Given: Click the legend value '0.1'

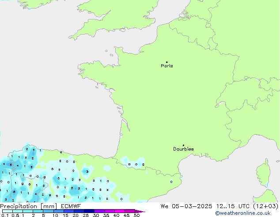Looking at the screenshot, I should coord(5,215).
